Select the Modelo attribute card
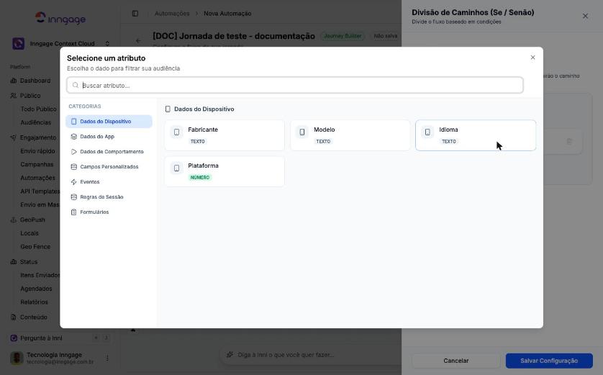The height and width of the screenshot is (375, 603). 350,135
